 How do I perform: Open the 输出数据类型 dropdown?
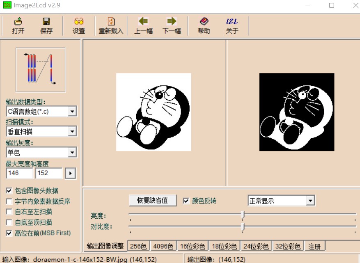[x=72, y=112]
